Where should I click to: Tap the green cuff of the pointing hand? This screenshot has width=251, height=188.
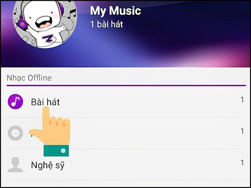coord(56,151)
